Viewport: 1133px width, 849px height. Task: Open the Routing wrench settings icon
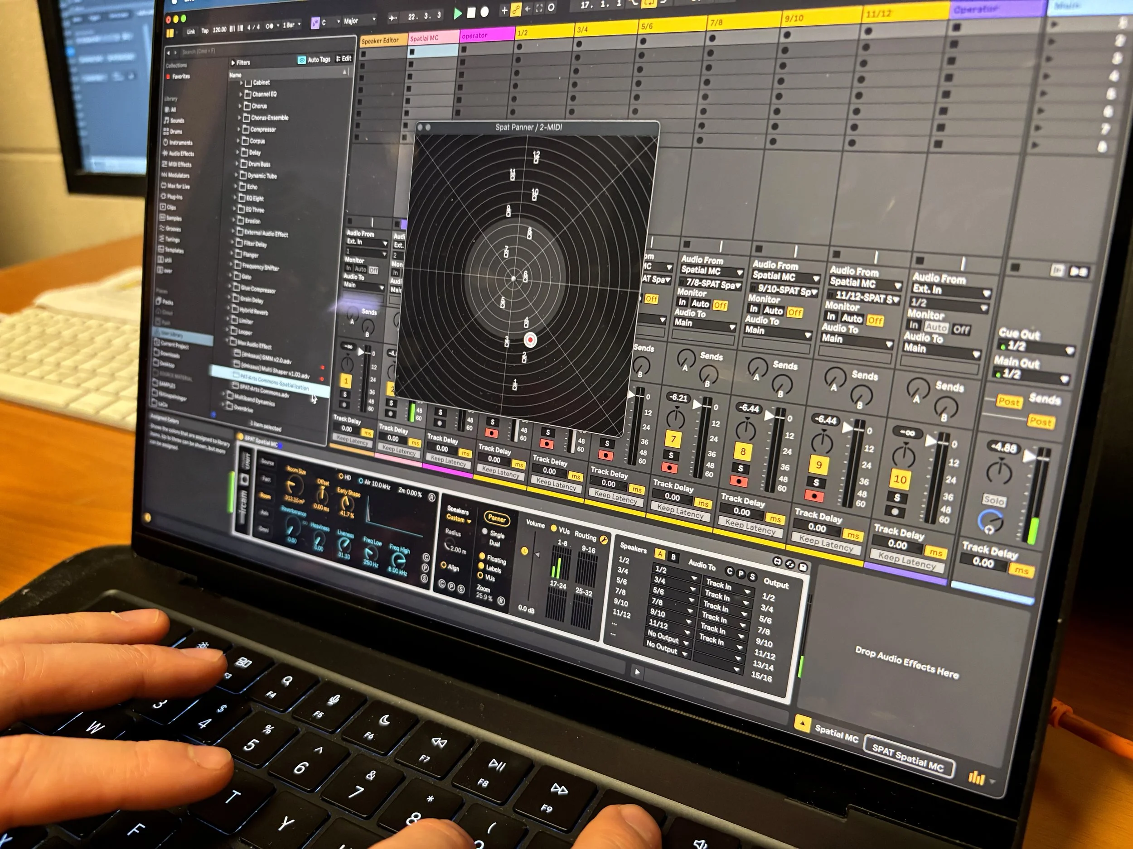604,539
